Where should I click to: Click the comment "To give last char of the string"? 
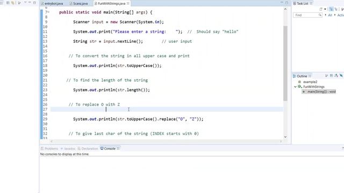pyautogui.click(x=134, y=133)
